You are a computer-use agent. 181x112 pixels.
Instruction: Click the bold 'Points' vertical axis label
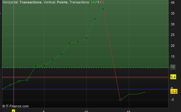coord(62,2)
